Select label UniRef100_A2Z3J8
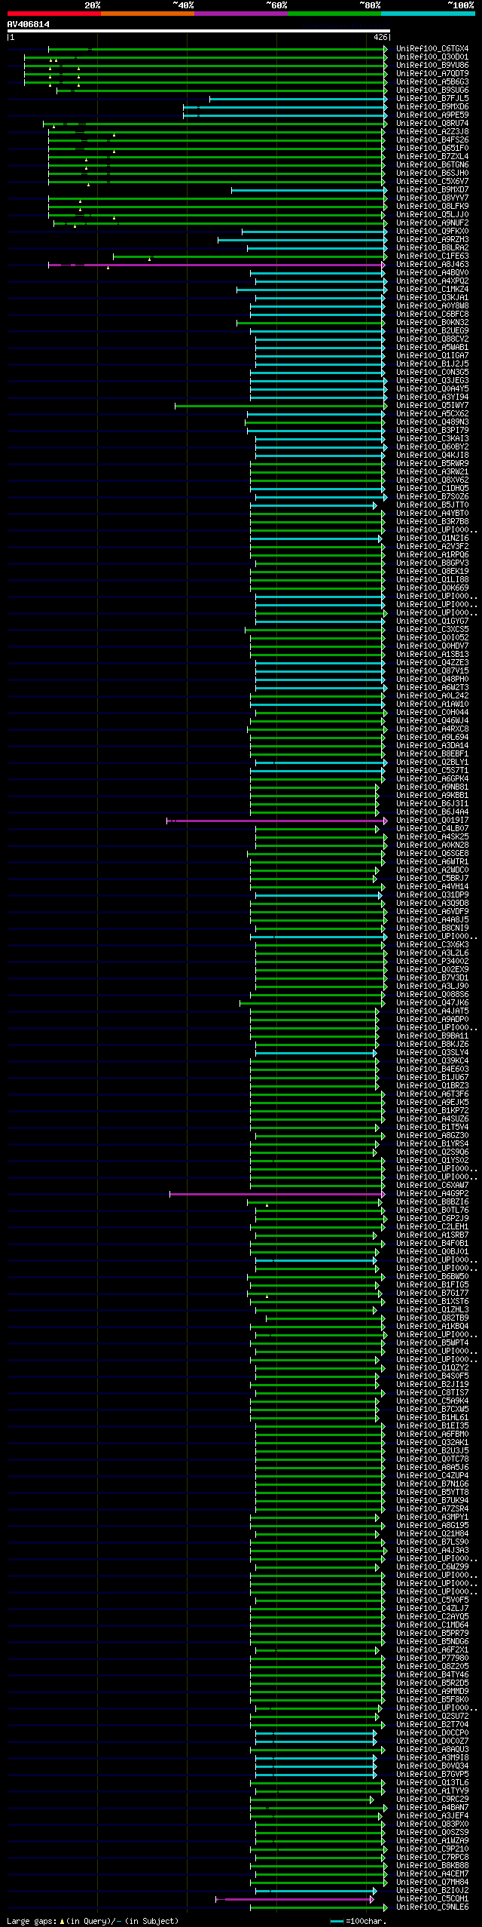This screenshot has width=482, height=1927. pos(432,132)
